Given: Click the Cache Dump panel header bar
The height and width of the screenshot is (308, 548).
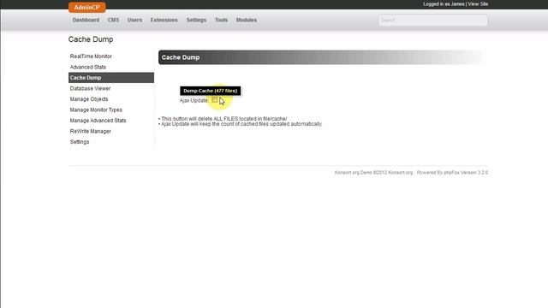Looking at the screenshot, I should 322,57.
